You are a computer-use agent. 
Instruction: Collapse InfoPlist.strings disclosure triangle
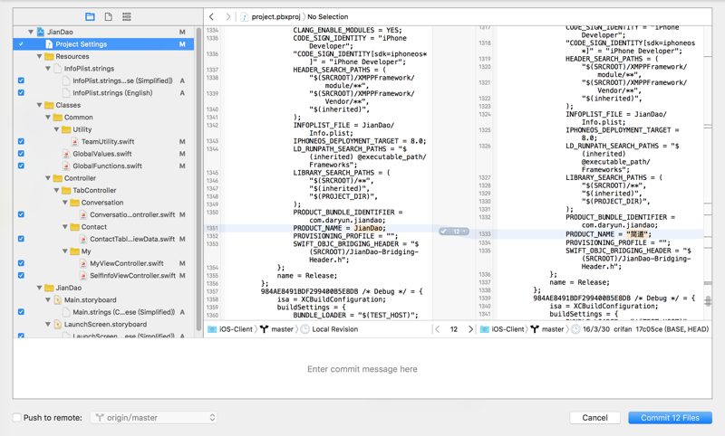[x=48, y=68]
